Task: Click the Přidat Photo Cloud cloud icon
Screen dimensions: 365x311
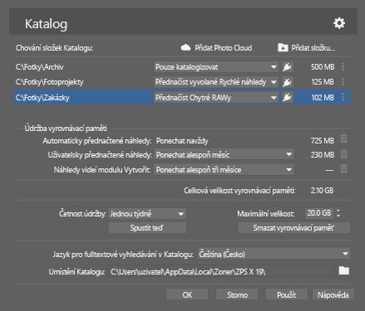Action: pyautogui.click(x=186, y=48)
